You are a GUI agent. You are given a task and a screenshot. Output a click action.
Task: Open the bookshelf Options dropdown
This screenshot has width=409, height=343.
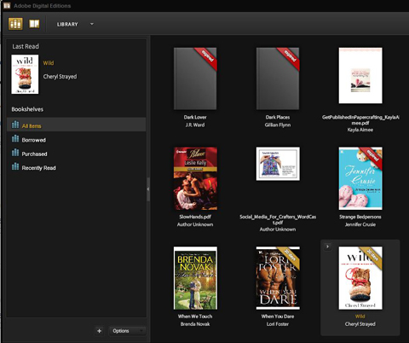[x=127, y=331]
